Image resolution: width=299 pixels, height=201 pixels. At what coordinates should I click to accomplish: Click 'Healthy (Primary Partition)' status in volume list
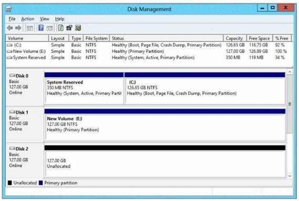point(138,51)
